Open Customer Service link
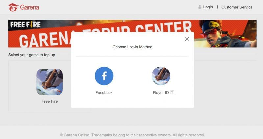Image resolution: width=263 pixels, height=139 pixels. 237,7
